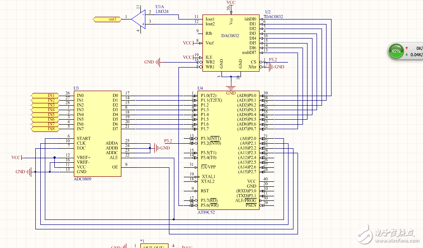
Task: Click the RST pin on AT89C52
Action: (205, 191)
